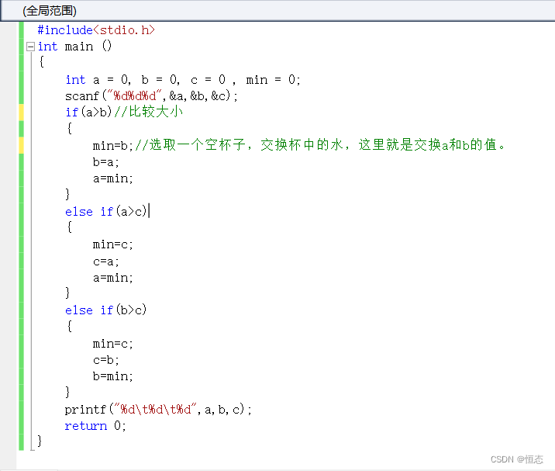The height and width of the screenshot is (471, 555).
Task: Click the statement 'c=a;'
Action: (x=106, y=261)
